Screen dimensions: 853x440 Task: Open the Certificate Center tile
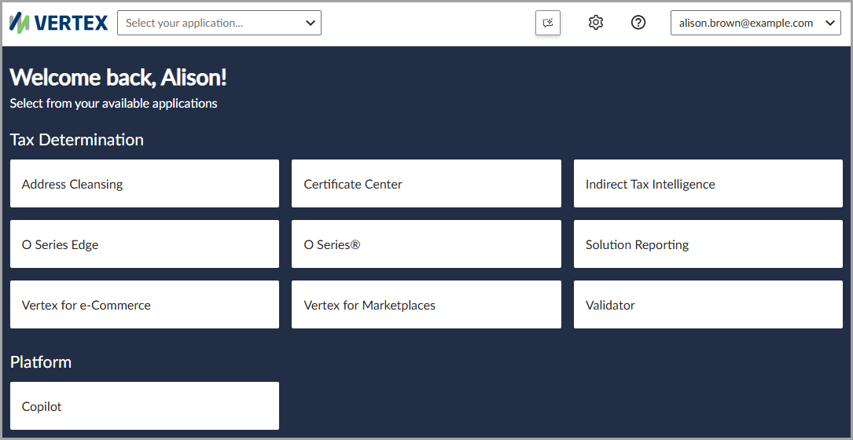coord(426,183)
